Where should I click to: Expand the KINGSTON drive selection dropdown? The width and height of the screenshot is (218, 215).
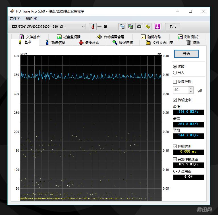[83, 27]
